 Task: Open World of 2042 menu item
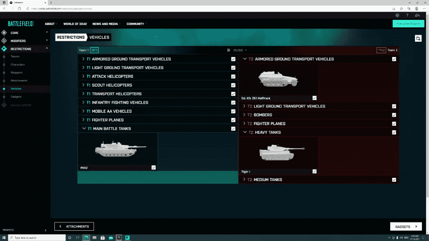pos(75,24)
